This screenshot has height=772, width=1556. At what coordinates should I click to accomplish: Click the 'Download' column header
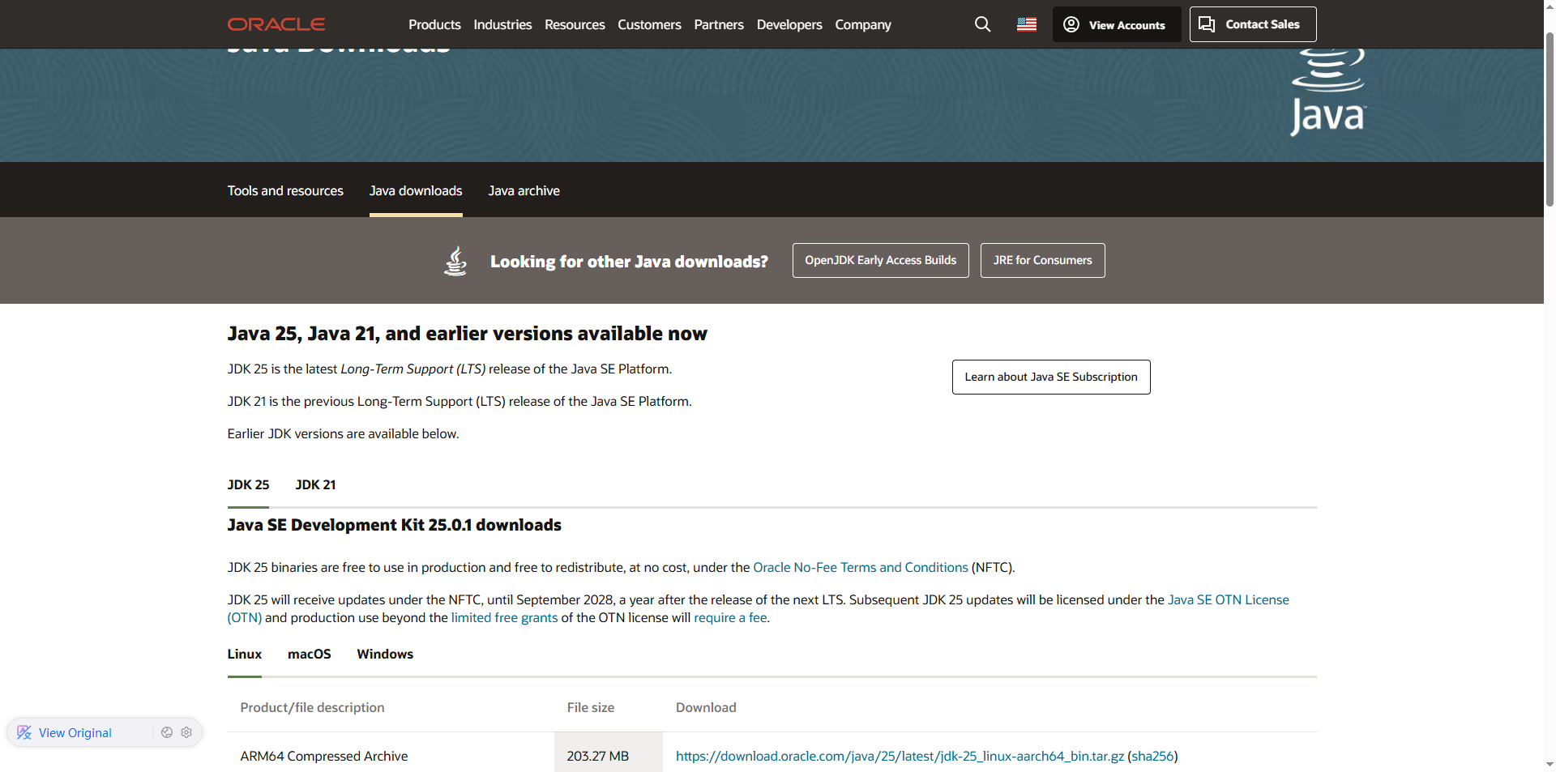706,707
